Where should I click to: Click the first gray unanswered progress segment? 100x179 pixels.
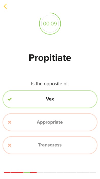tap(40, 173)
